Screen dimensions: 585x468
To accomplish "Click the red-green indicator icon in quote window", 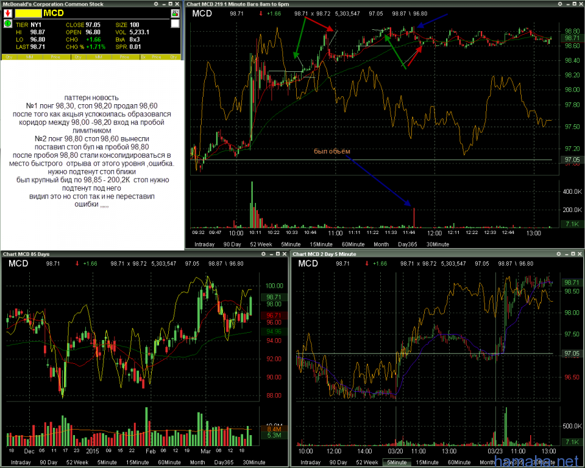I will point(175,13).
